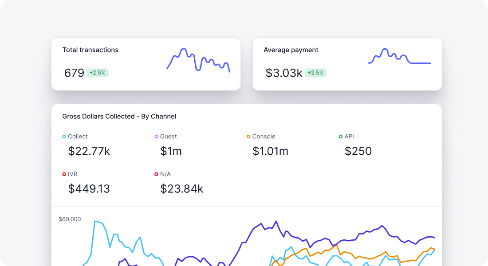Screen dimensions: 488x266
Task: Click the $3.03k average payment value
Action: 284,73
